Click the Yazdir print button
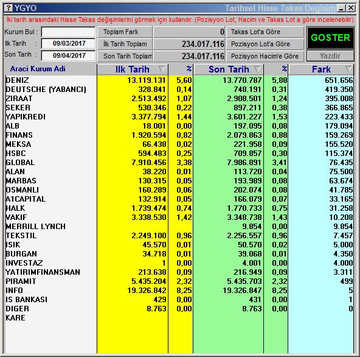 click(x=330, y=56)
